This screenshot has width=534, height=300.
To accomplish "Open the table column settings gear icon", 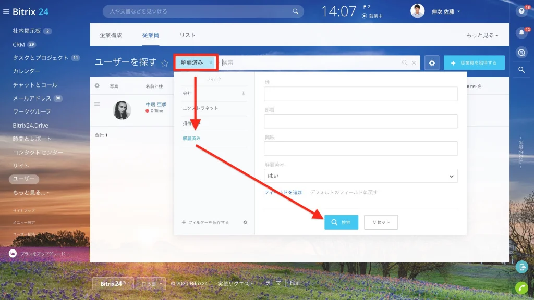I will point(97,86).
